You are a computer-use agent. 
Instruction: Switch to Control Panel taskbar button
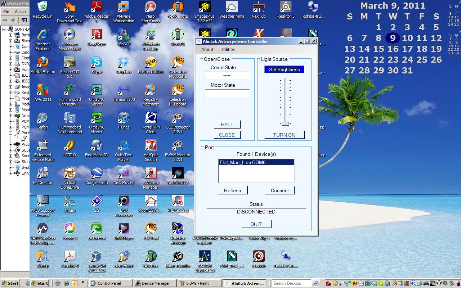(111, 283)
